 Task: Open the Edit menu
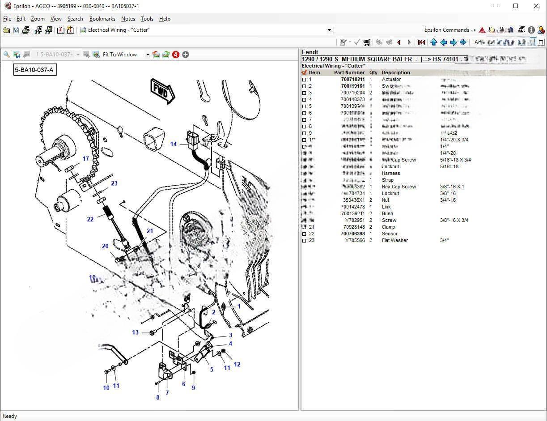point(21,19)
